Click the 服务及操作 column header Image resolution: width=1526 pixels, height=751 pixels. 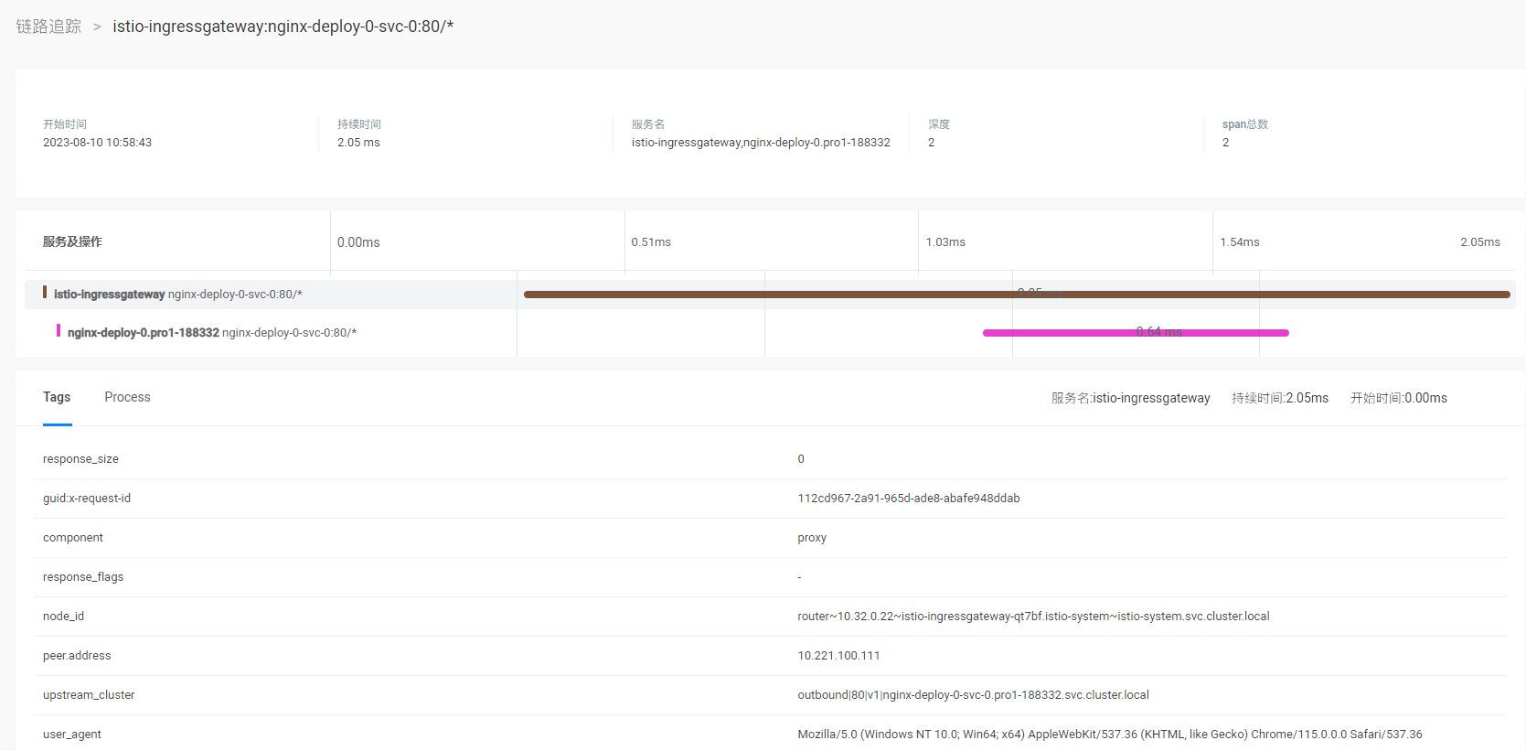coord(72,241)
